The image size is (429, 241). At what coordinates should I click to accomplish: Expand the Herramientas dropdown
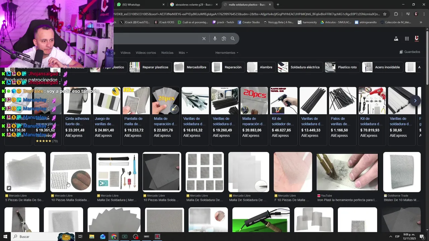(x=227, y=53)
